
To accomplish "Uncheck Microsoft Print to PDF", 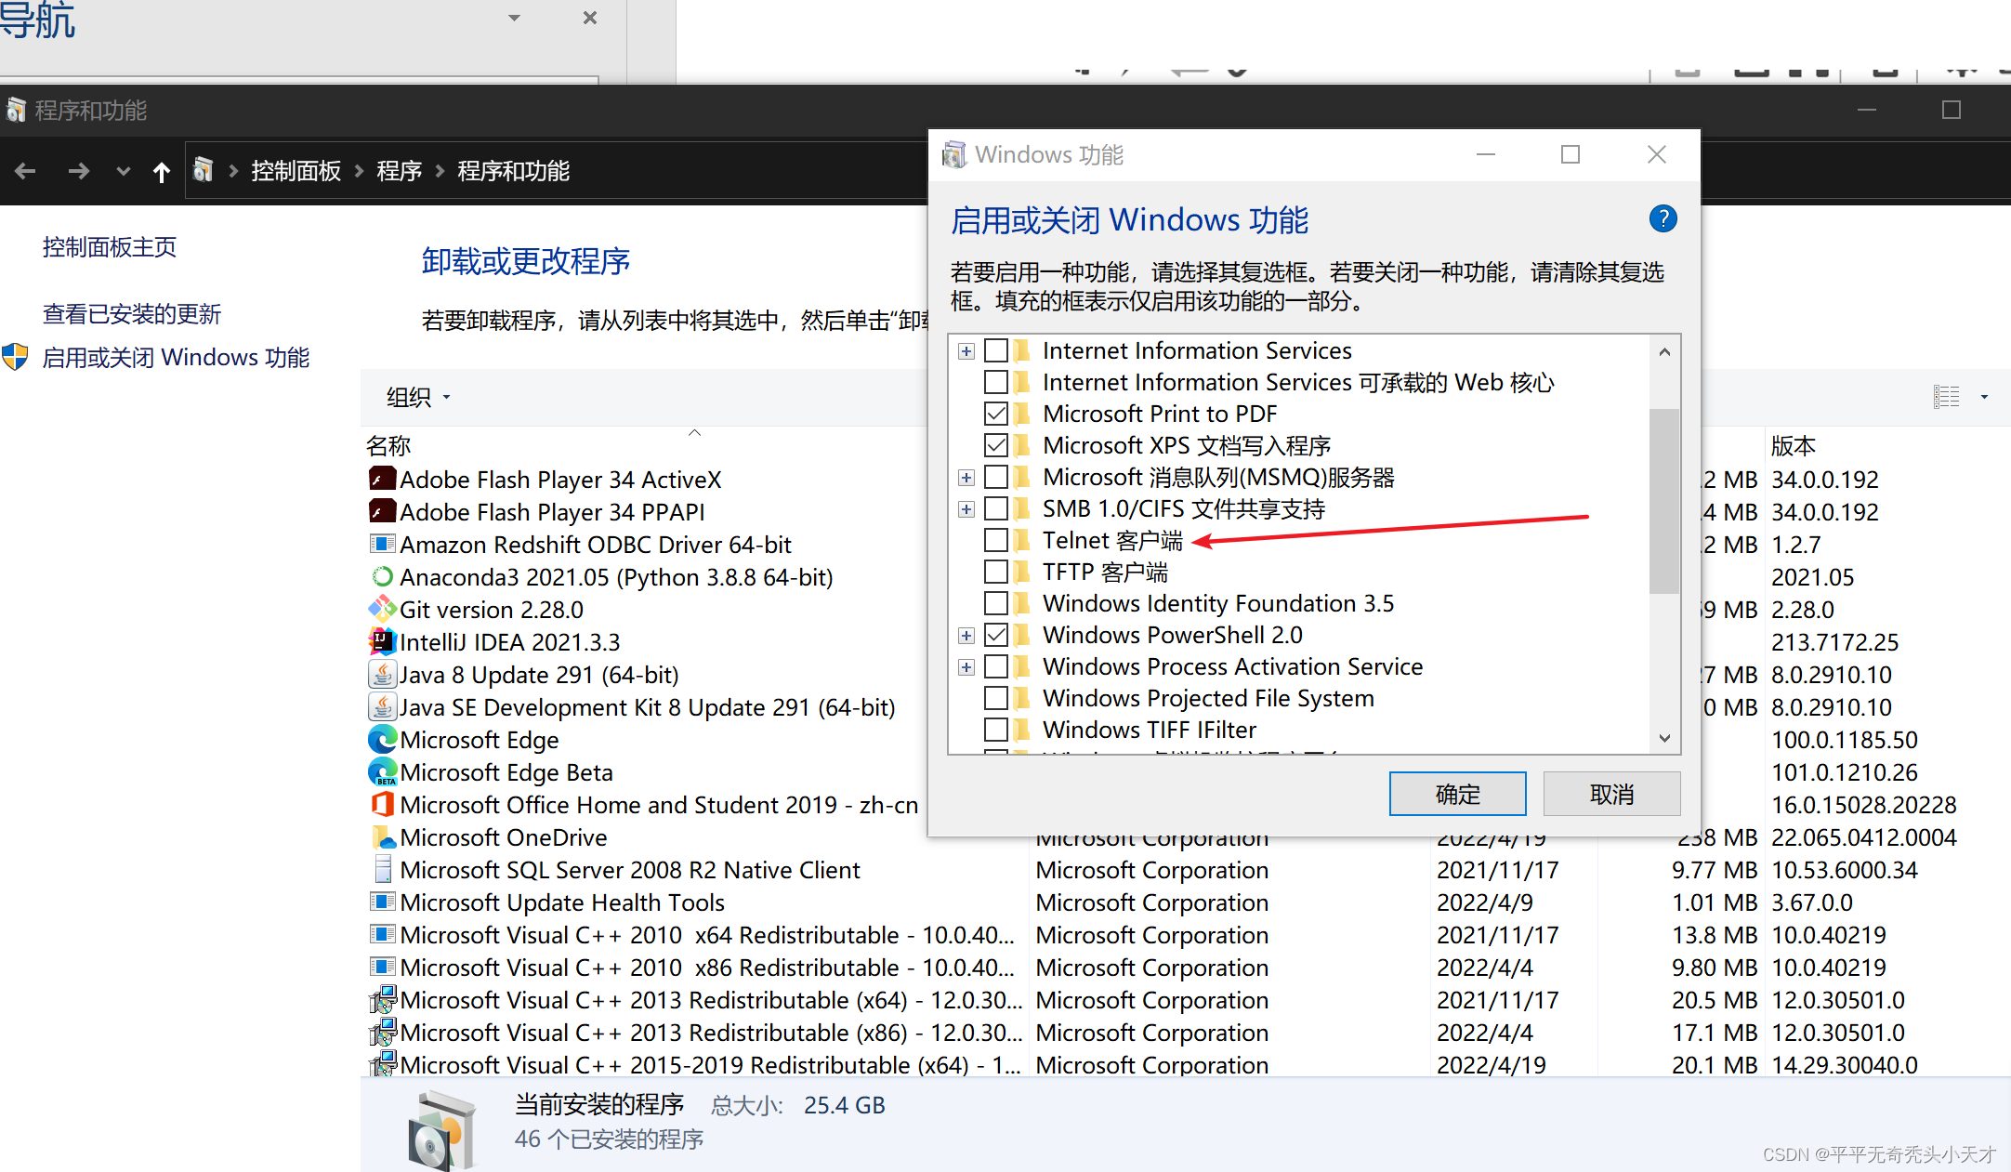I will tap(996, 414).
